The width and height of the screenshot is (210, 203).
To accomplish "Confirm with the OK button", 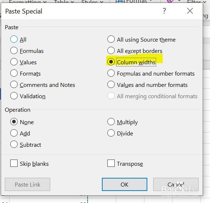I will point(124,184).
